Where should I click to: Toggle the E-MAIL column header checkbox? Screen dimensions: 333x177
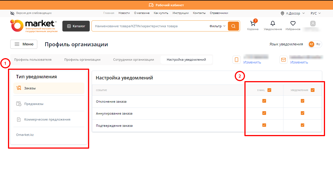coord(269,90)
